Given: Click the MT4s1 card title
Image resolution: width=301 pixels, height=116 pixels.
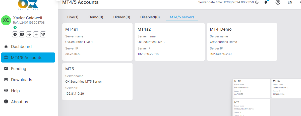Looking at the screenshot, I should pyautogui.click(x=72, y=29).
